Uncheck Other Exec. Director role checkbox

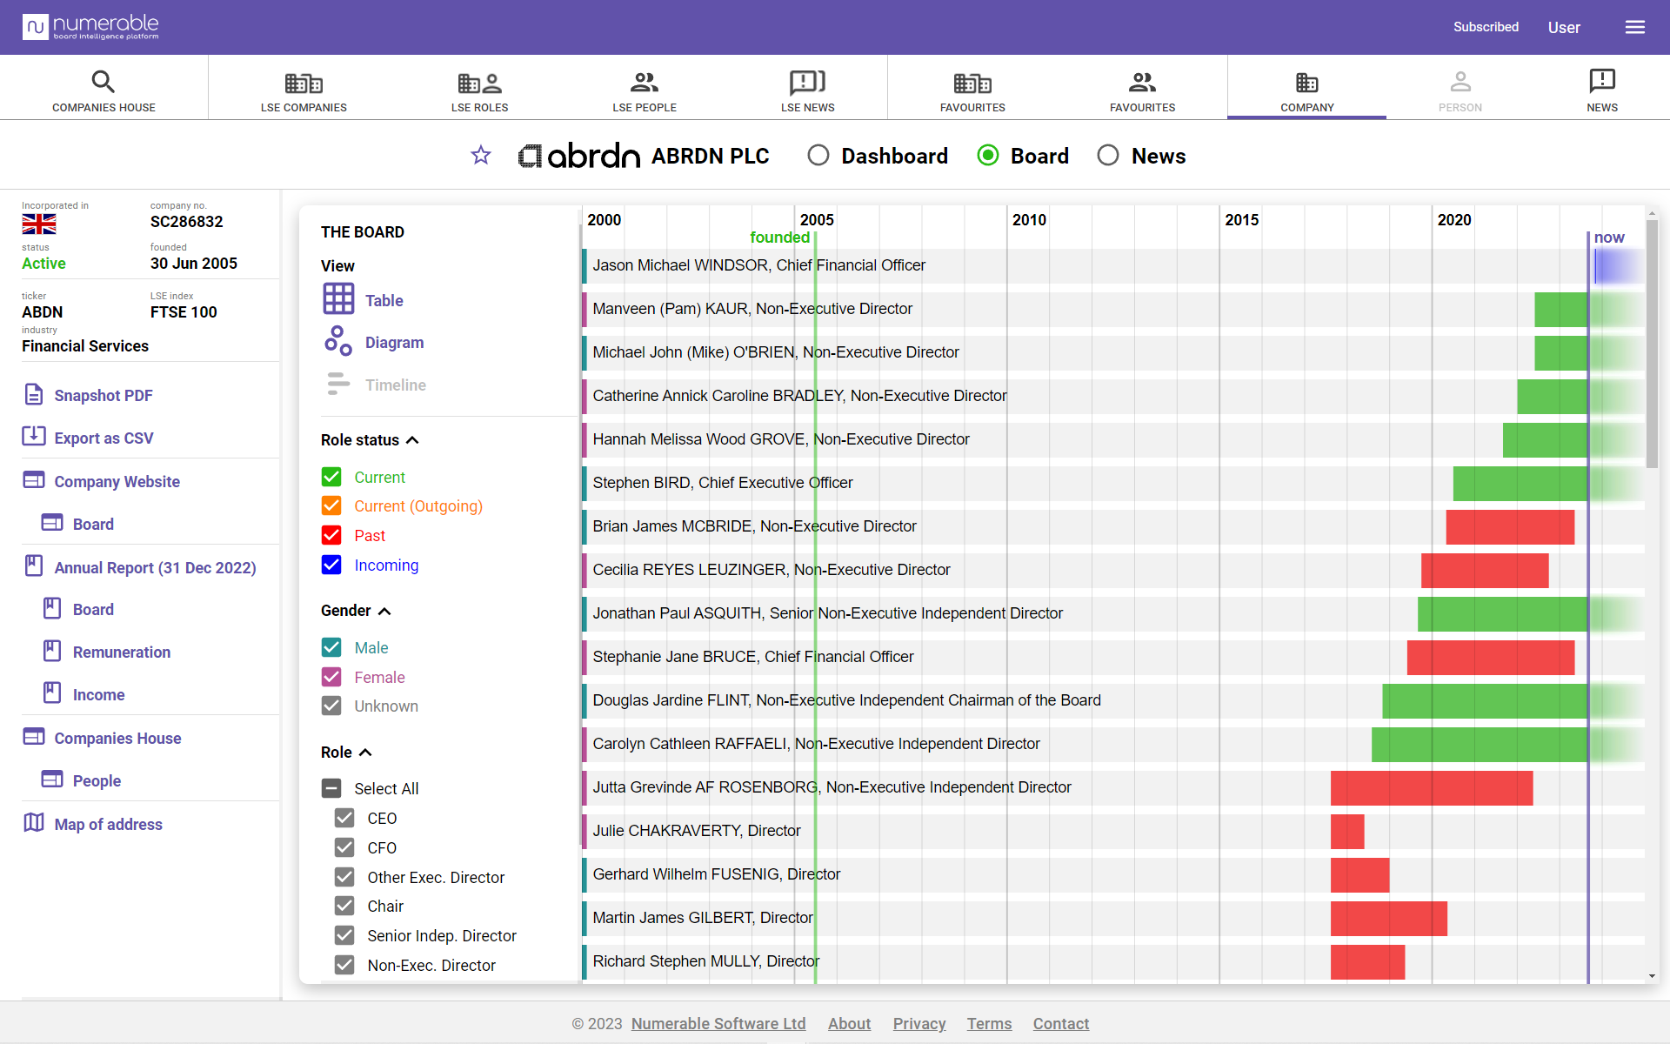tap(344, 877)
